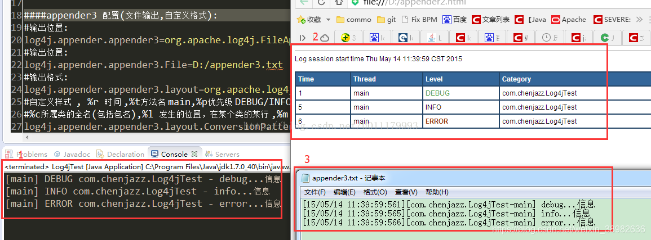The width and height of the screenshot is (651, 240).
Task: Open Notepad 查看(V) menu
Action: click(406, 192)
